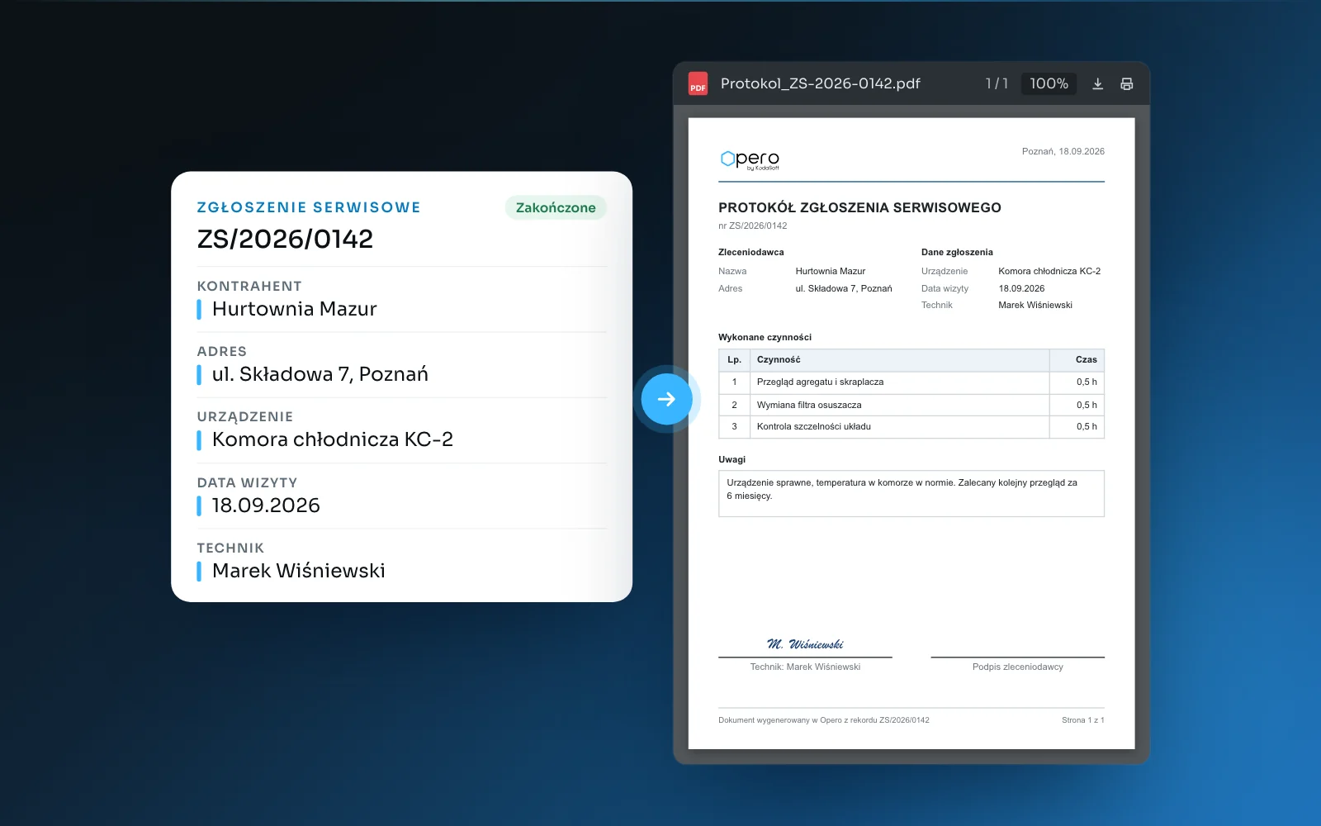Click Hurtownia Mazur in the PDF document

coord(830,272)
